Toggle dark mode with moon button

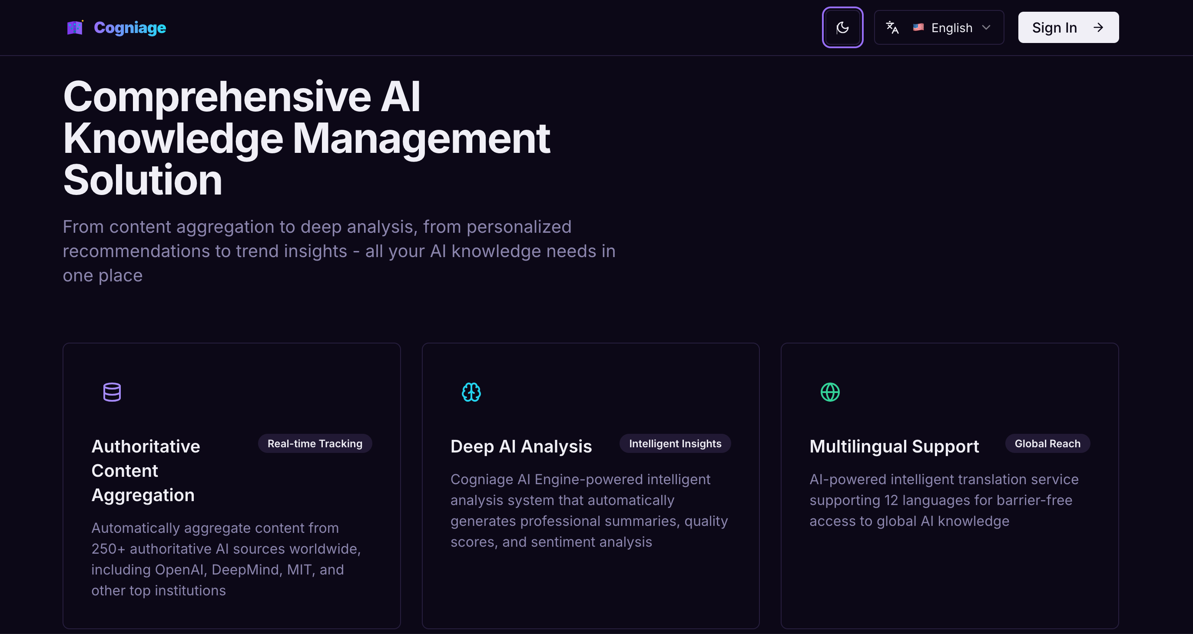pos(842,28)
